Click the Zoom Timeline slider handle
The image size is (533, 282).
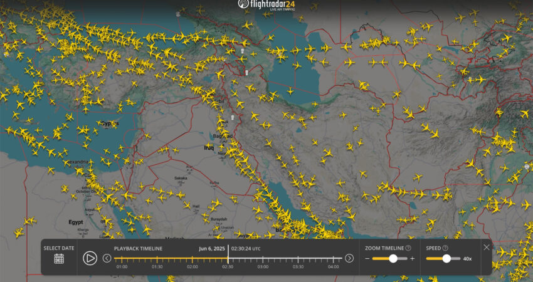[393, 258]
